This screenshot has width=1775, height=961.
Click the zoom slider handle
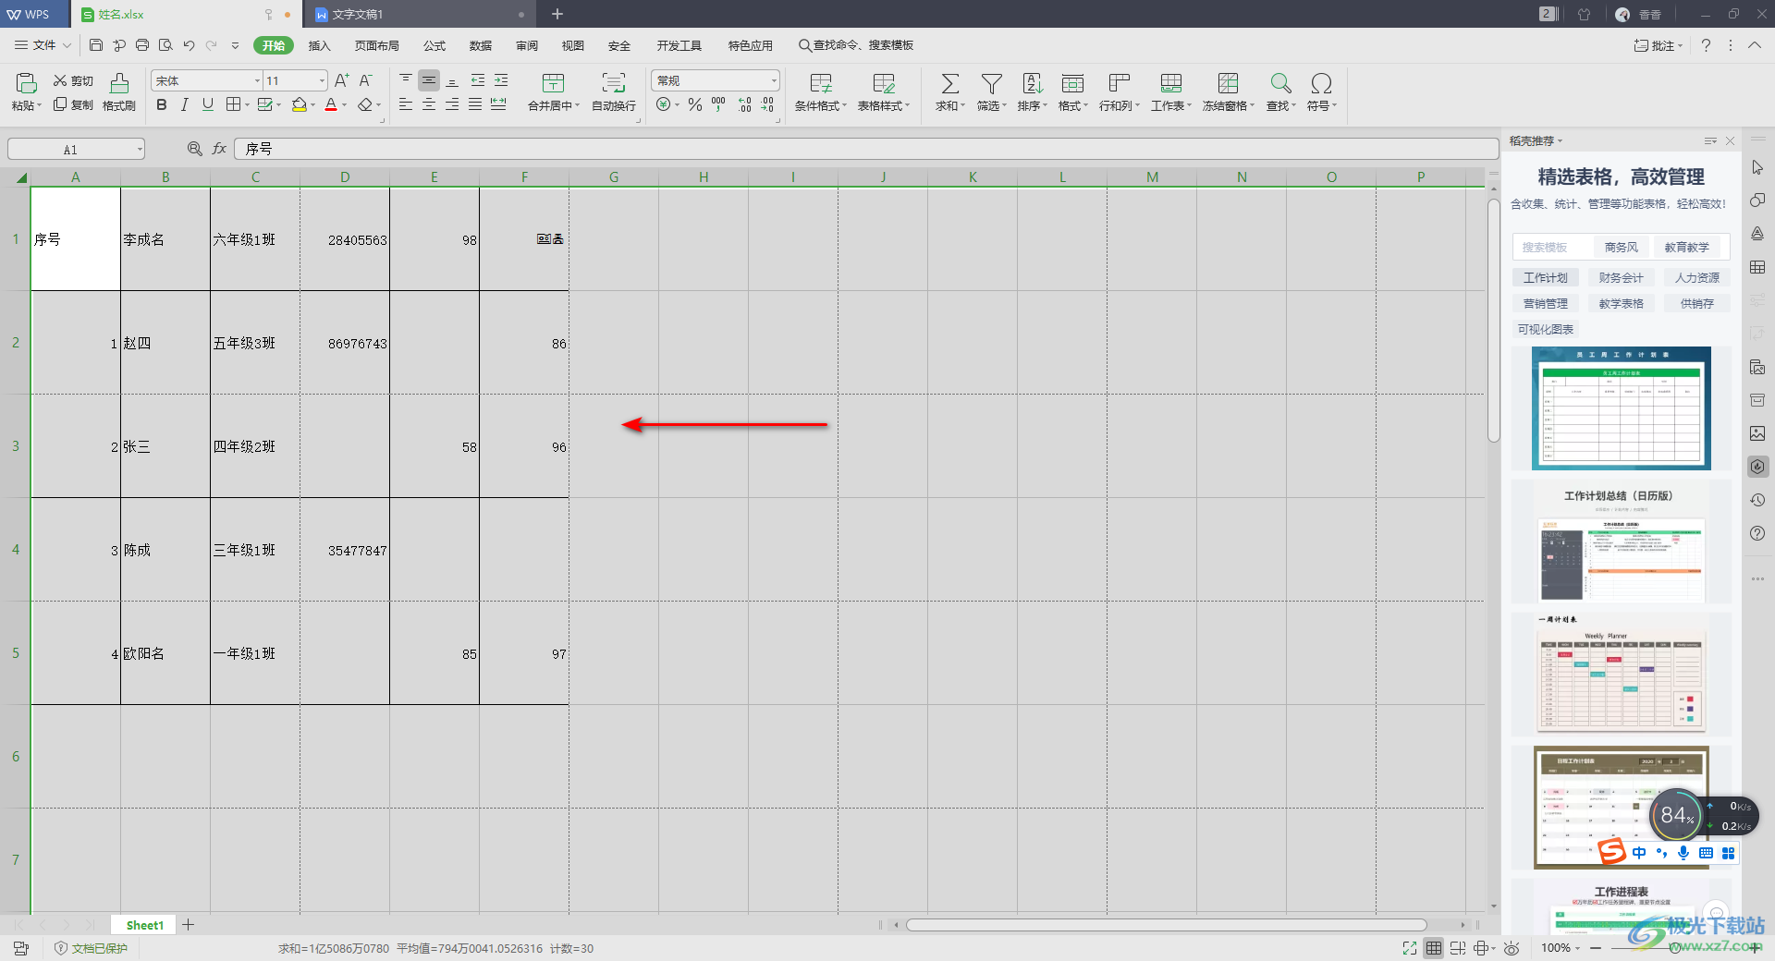1675,948
